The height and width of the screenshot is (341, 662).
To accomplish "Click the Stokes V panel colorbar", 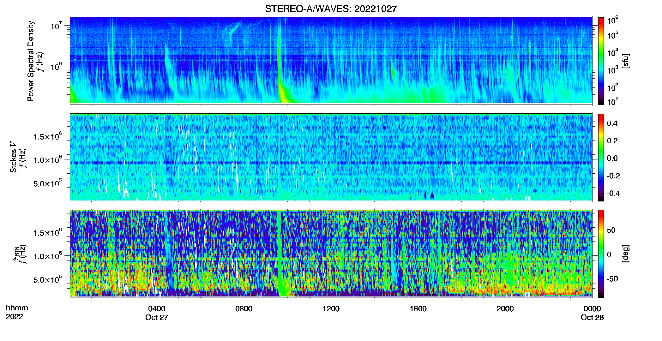I will pyautogui.click(x=601, y=157).
